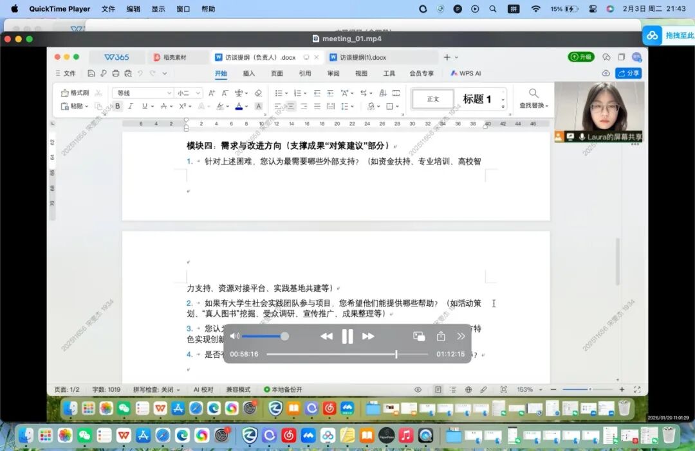
Task: Pause the video with the pause button
Action: click(x=347, y=336)
